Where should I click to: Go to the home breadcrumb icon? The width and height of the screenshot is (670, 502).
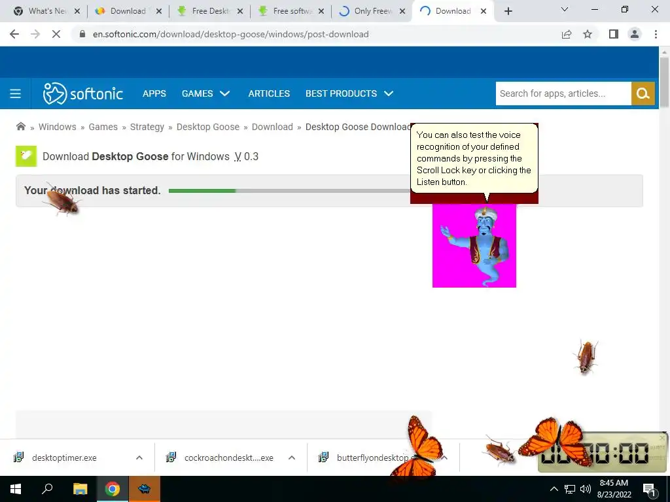[x=20, y=126]
